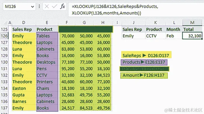Select row 126 header
Image resolution: width=204 pixels, height=114 pixels.
pos(4,36)
